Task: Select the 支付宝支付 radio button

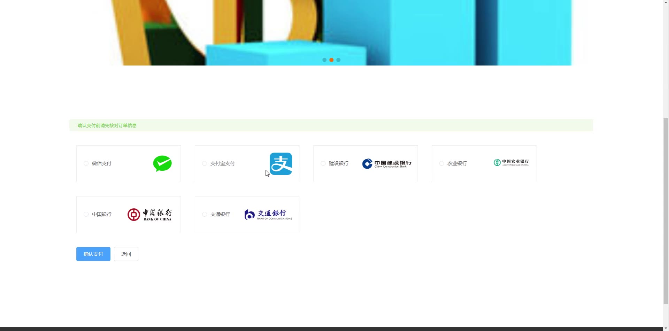Action: pyautogui.click(x=205, y=163)
